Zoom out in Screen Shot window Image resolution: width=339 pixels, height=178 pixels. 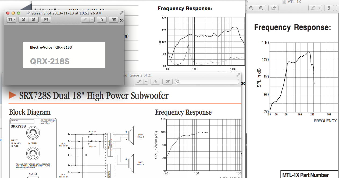tap(24, 20)
